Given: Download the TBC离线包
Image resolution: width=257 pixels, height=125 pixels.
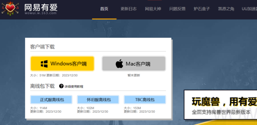Looking at the screenshot, I should point(145,100).
